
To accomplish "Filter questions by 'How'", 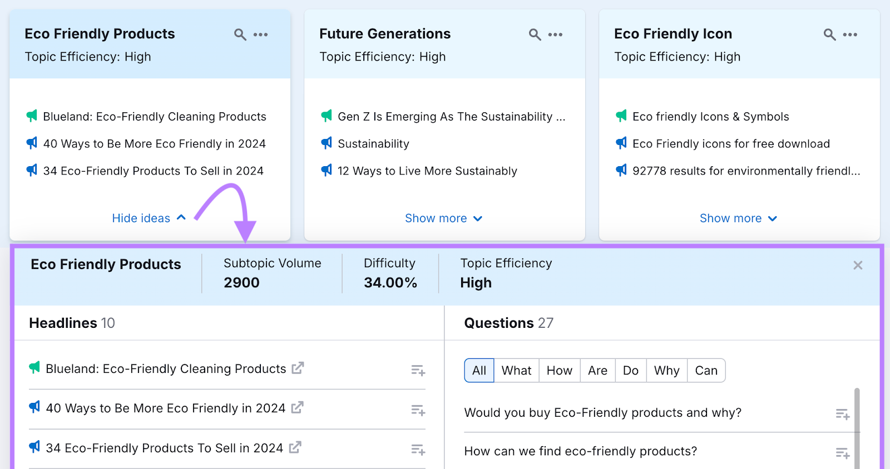I will [x=559, y=371].
